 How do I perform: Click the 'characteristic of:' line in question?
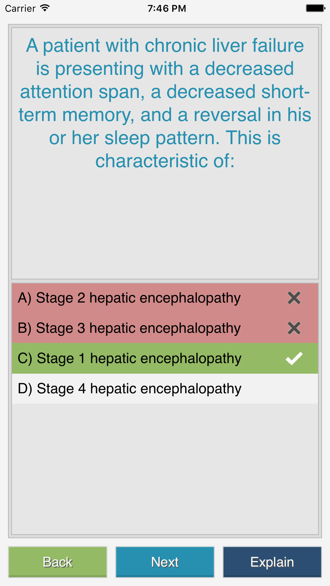click(165, 161)
